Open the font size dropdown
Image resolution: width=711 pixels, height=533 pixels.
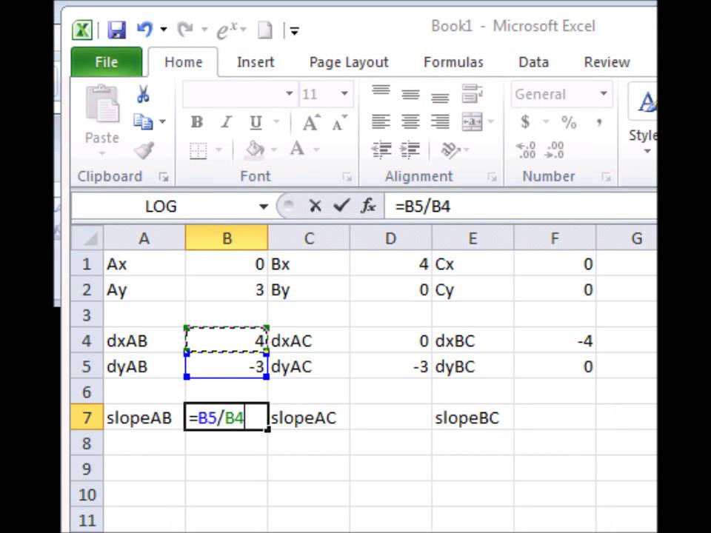[344, 94]
